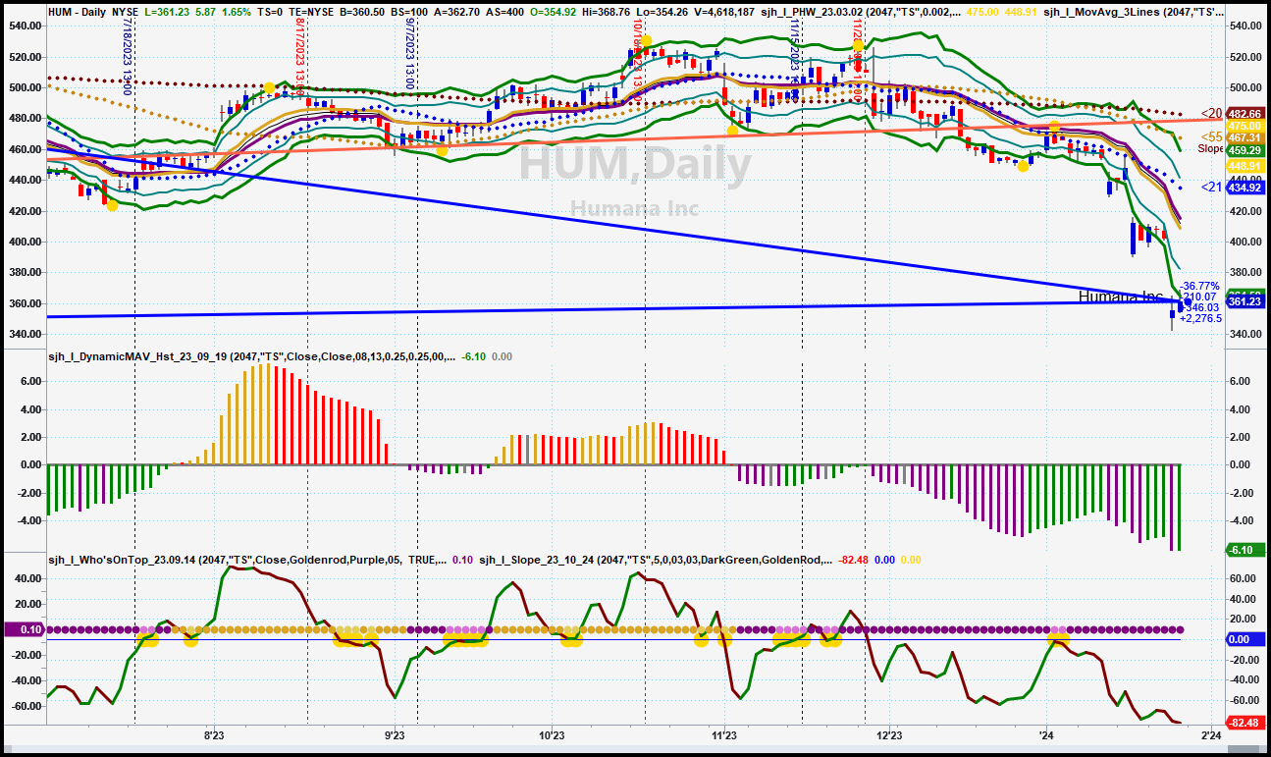Click the yellow pivot dot at October high
This screenshot has width=1271, height=757.
[645, 41]
